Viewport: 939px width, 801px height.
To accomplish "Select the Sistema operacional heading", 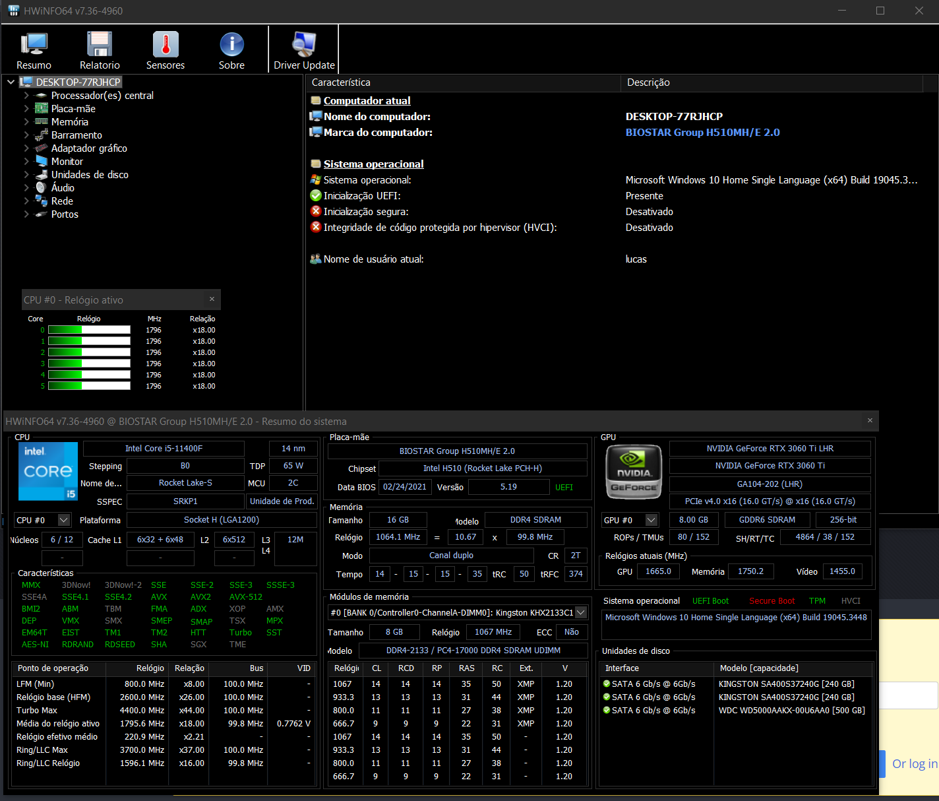I will click(373, 164).
